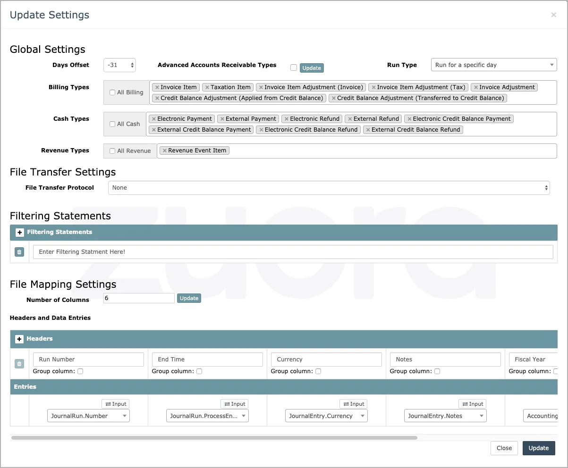Close the Update Settings dialog with X
The height and width of the screenshot is (468, 568).
[x=553, y=15]
